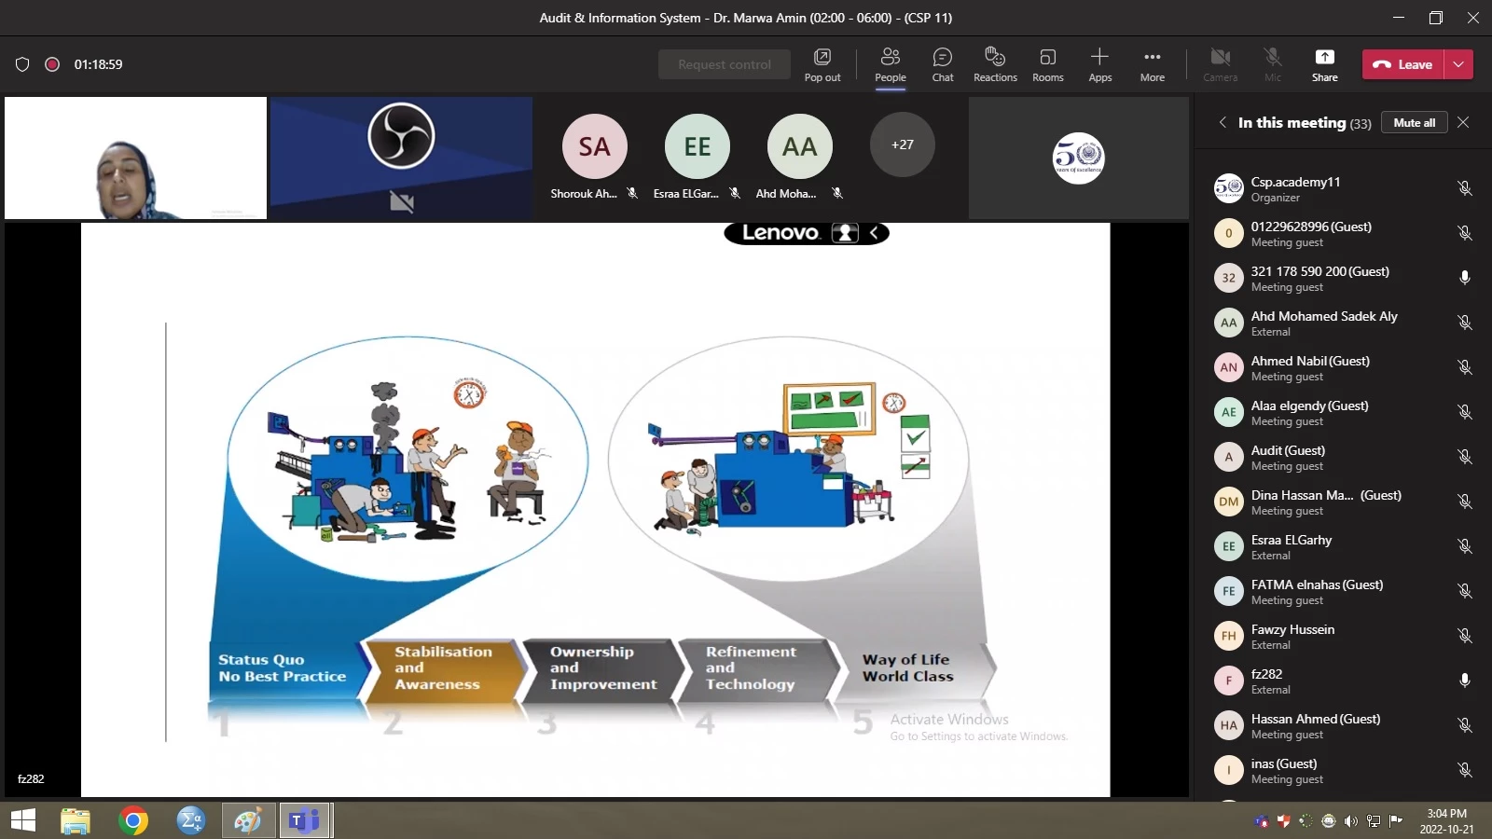Open the Share content icon

[1324, 64]
